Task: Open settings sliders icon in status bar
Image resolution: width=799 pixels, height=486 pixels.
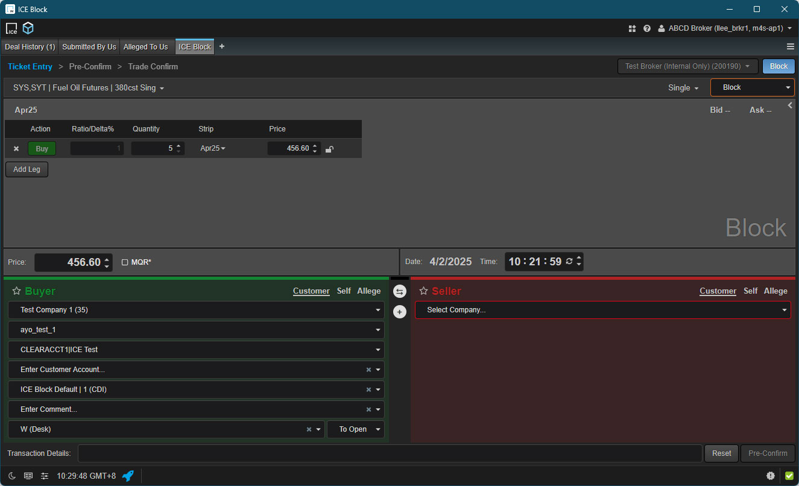Action: click(45, 476)
